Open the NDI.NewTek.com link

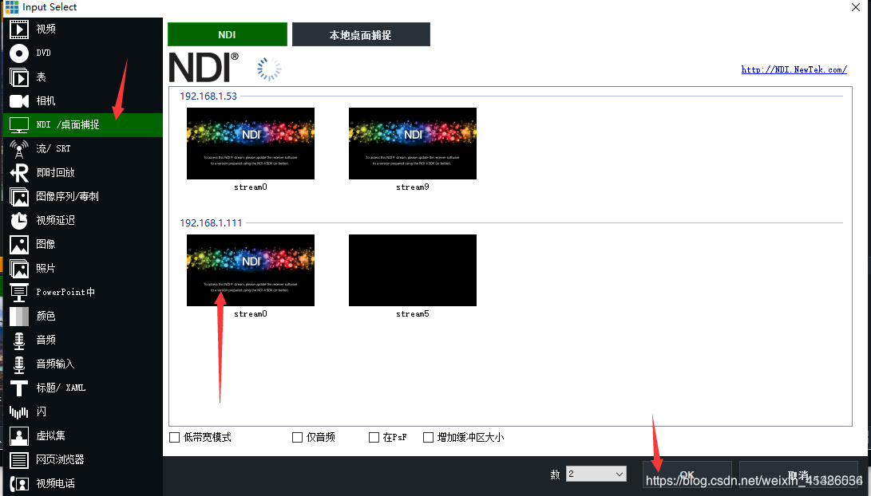tap(794, 69)
